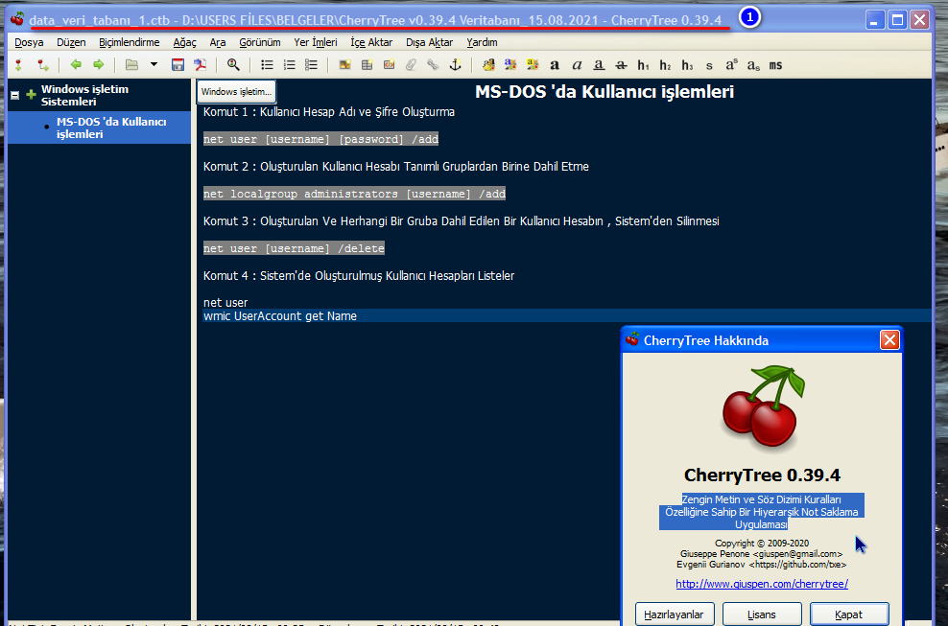Click the 'Komut 1' heading line
The width and height of the screenshot is (948, 626).
pyautogui.click(x=329, y=112)
